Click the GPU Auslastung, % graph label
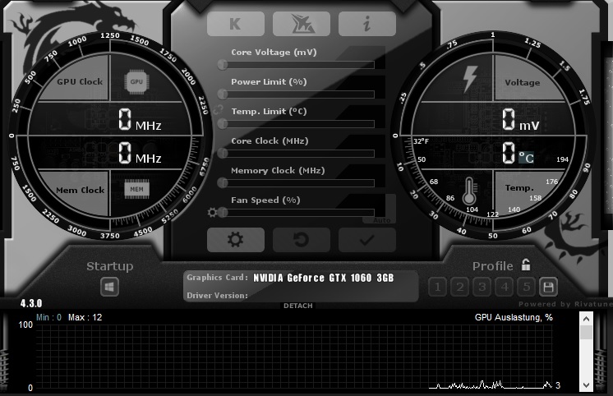Viewport: 613px width, 396px height. [x=514, y=317]
